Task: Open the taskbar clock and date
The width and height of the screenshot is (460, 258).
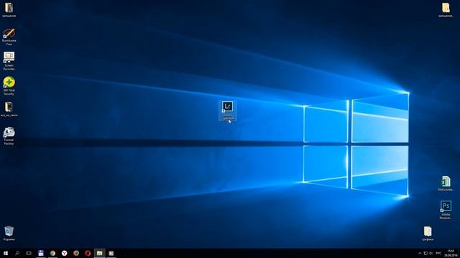Action: [451, 253]
